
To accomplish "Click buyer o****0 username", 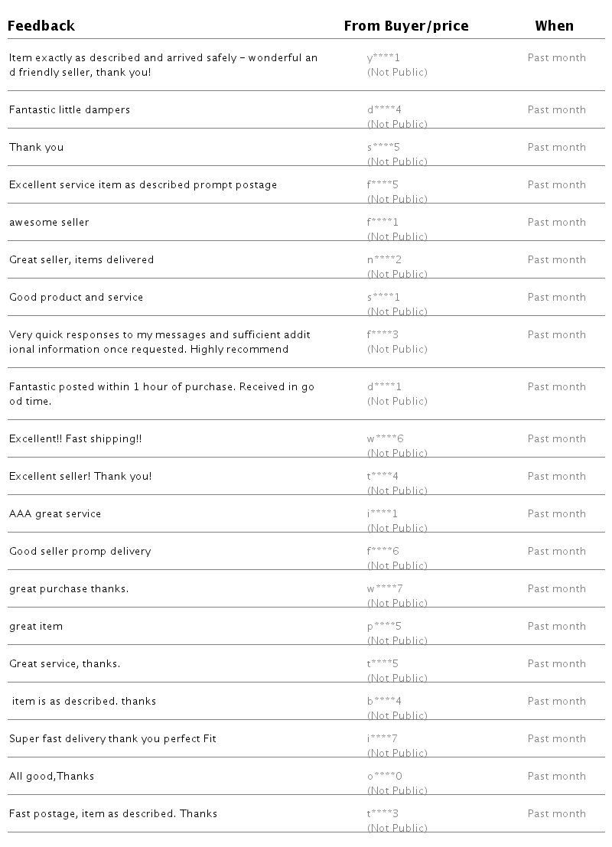I will pos(384,777).
